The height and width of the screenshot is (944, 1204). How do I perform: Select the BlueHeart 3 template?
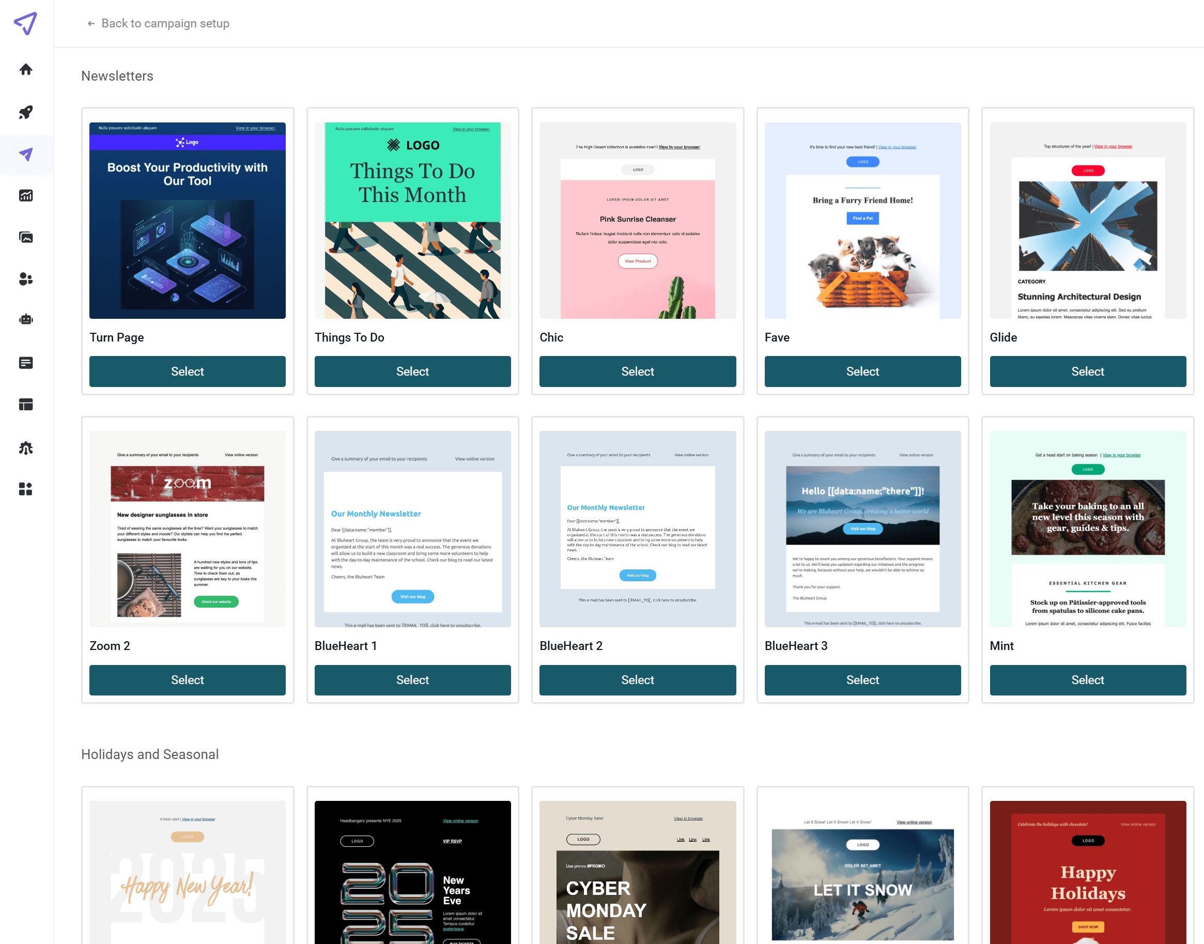(x=862, y=680)
